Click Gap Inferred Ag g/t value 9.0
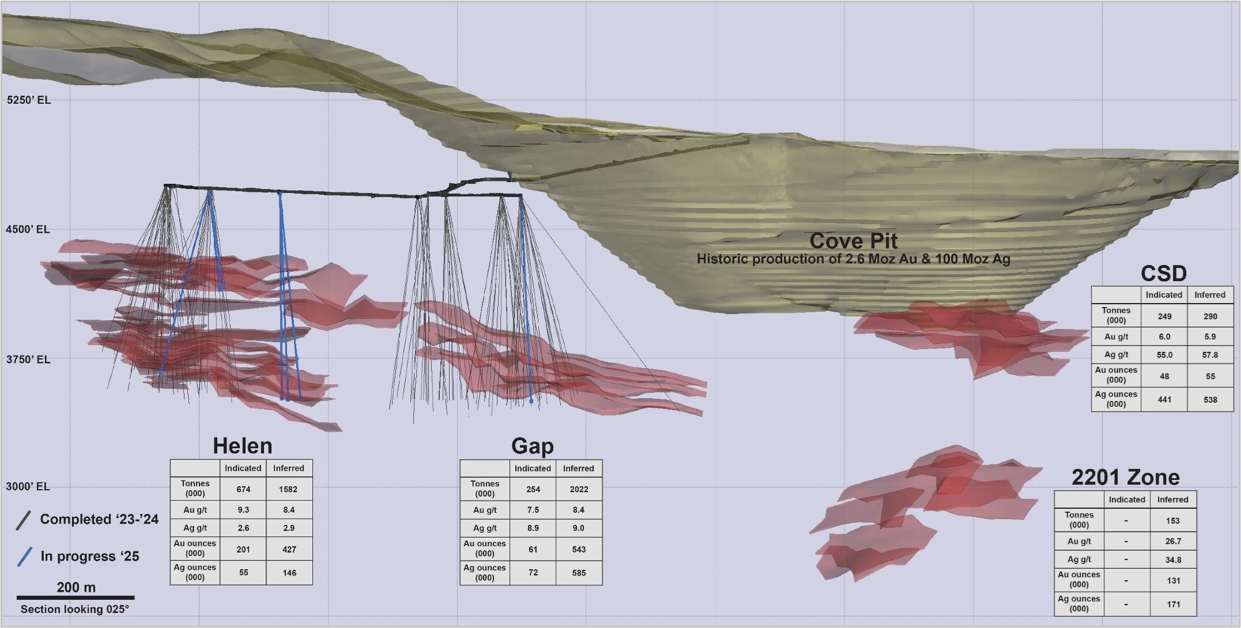 tap(579, 528)
